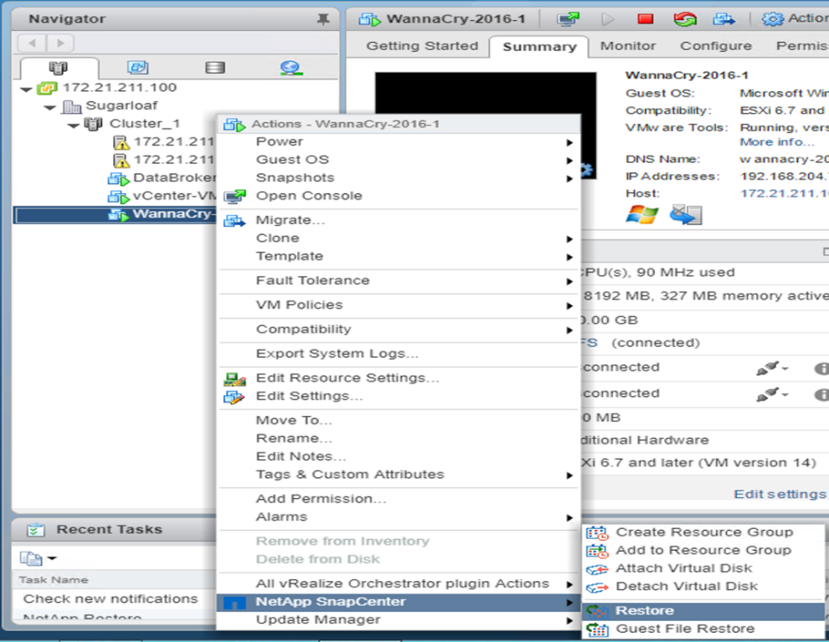Viewport: 829px width, 642px height.
Task: Choose Attach Virtual Disk
Action: click(703, 568)
